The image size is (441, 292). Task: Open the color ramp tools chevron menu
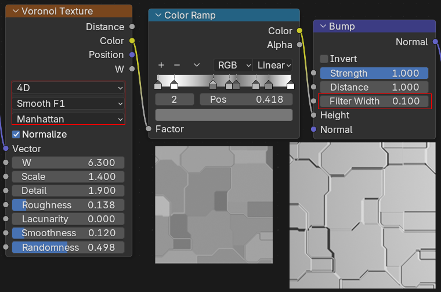tap(197, 65)
